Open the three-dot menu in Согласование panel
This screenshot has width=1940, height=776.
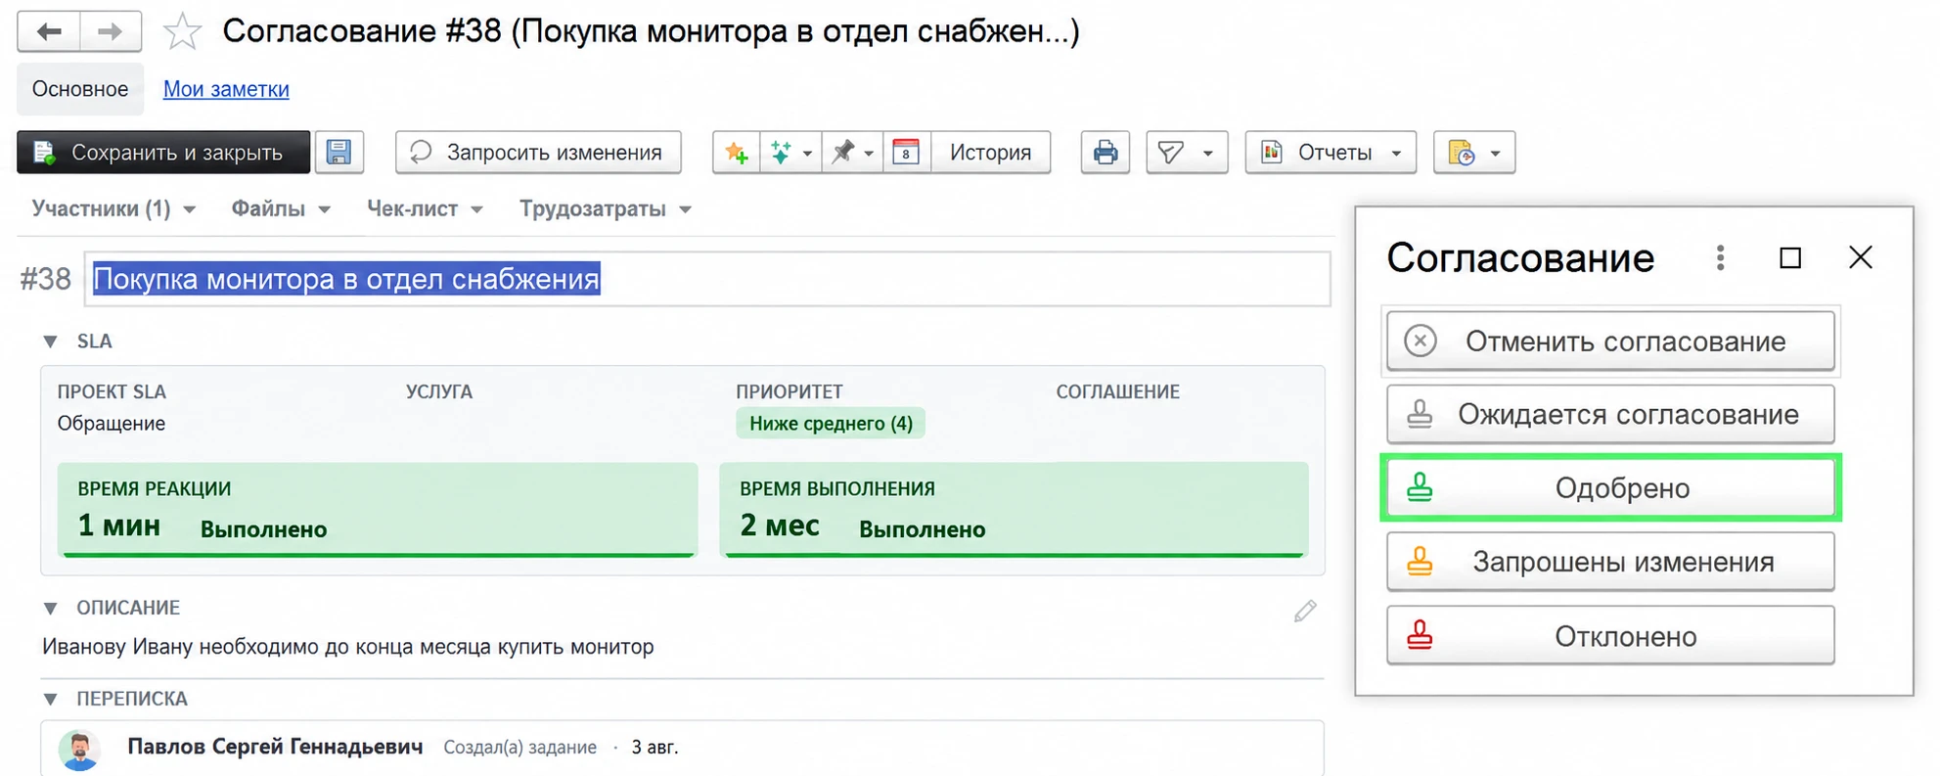tap(1720, 257)
